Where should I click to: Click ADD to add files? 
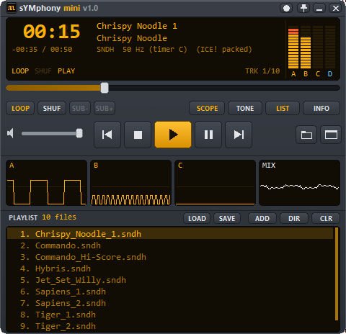tap(262, 219)
